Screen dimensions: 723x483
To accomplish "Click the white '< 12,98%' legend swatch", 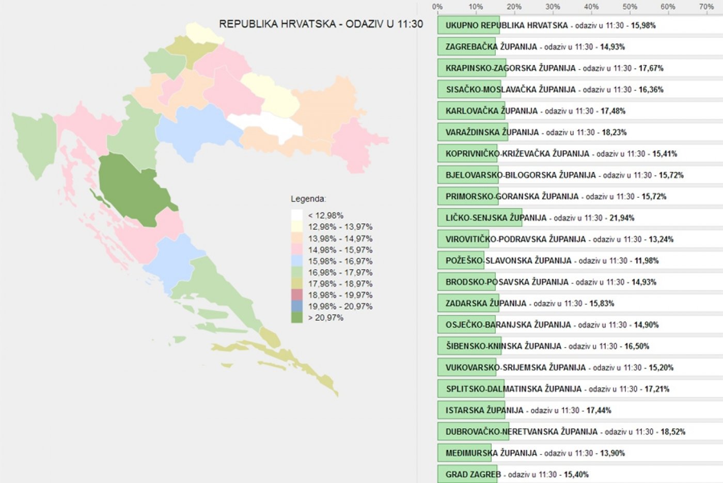I will (296, 215).
